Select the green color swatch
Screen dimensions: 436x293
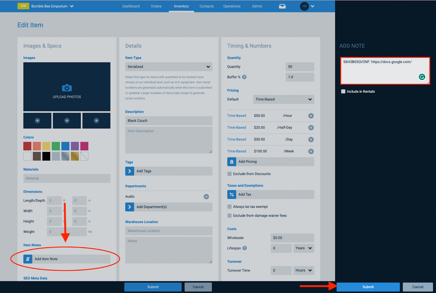click(x=56, y=146)
